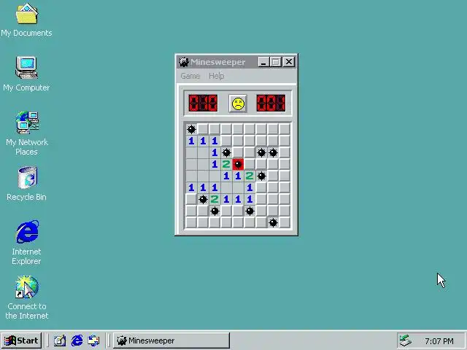Image resolution: width=467 pixels, height=350 pixels.
Task: Select the My Network Places desktop icon
Action: (26, 133)
